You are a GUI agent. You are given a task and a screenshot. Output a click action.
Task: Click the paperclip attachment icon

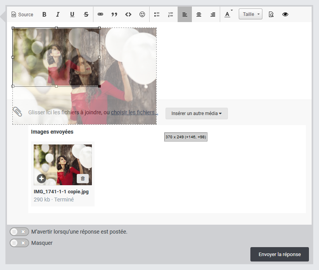pos(17,112)
